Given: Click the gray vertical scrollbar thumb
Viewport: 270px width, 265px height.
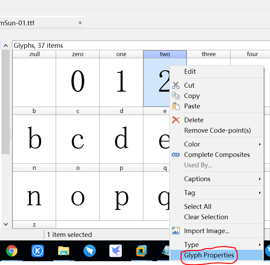Looking at the screenshot, I should pyautogui.click(x=6, y=101).
